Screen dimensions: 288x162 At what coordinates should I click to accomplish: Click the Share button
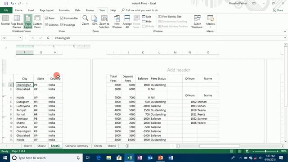(278, 10)
